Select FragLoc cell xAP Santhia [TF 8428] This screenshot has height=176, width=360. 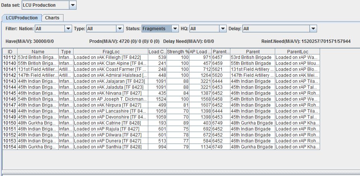111,147
